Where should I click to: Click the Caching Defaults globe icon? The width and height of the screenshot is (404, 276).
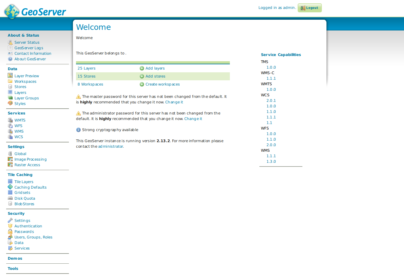[10, 187]
